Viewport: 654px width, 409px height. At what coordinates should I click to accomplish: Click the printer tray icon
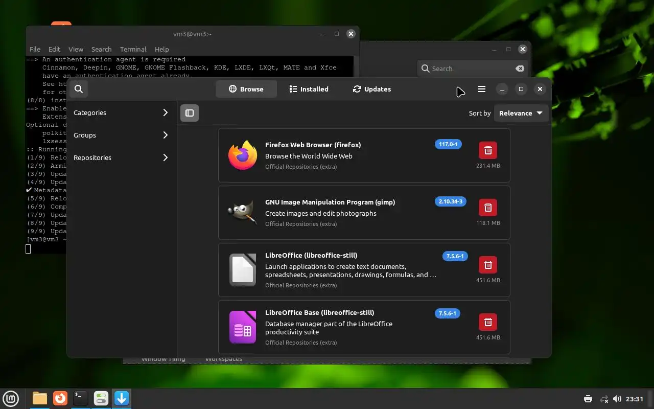[588, 399]
